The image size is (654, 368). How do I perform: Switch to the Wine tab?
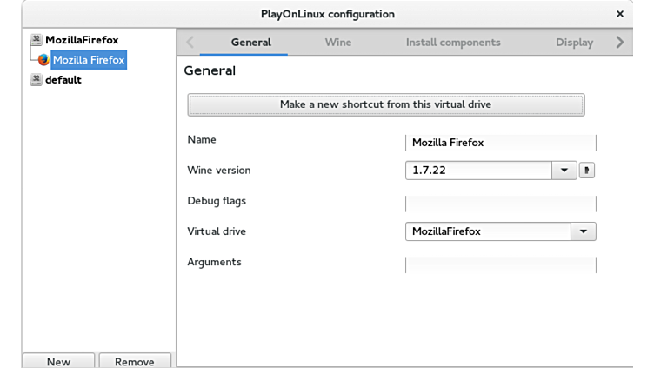(338, 42)
